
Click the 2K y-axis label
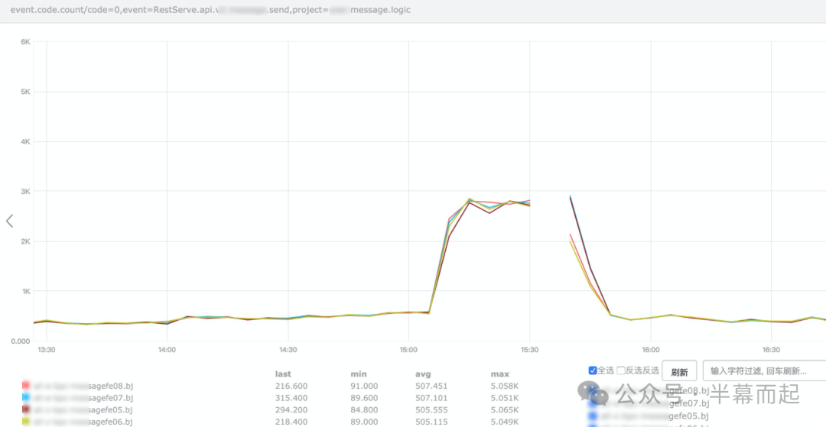click(25, 241)
